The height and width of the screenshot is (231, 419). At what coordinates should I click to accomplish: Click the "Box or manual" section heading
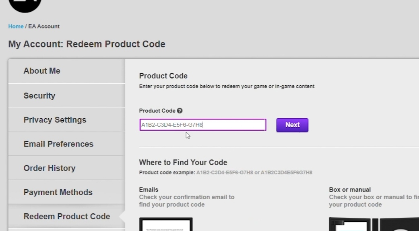click(x=350, y=190)
